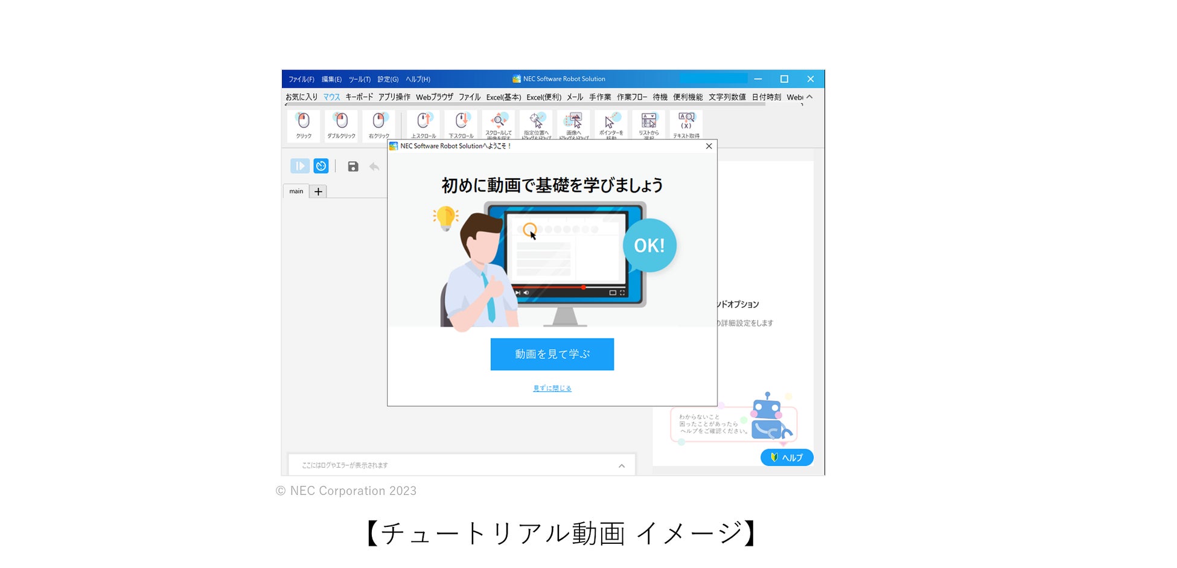The image size is (1177, 568).
Task: Click the undo arrow icon
Action: tap(374, 167)
